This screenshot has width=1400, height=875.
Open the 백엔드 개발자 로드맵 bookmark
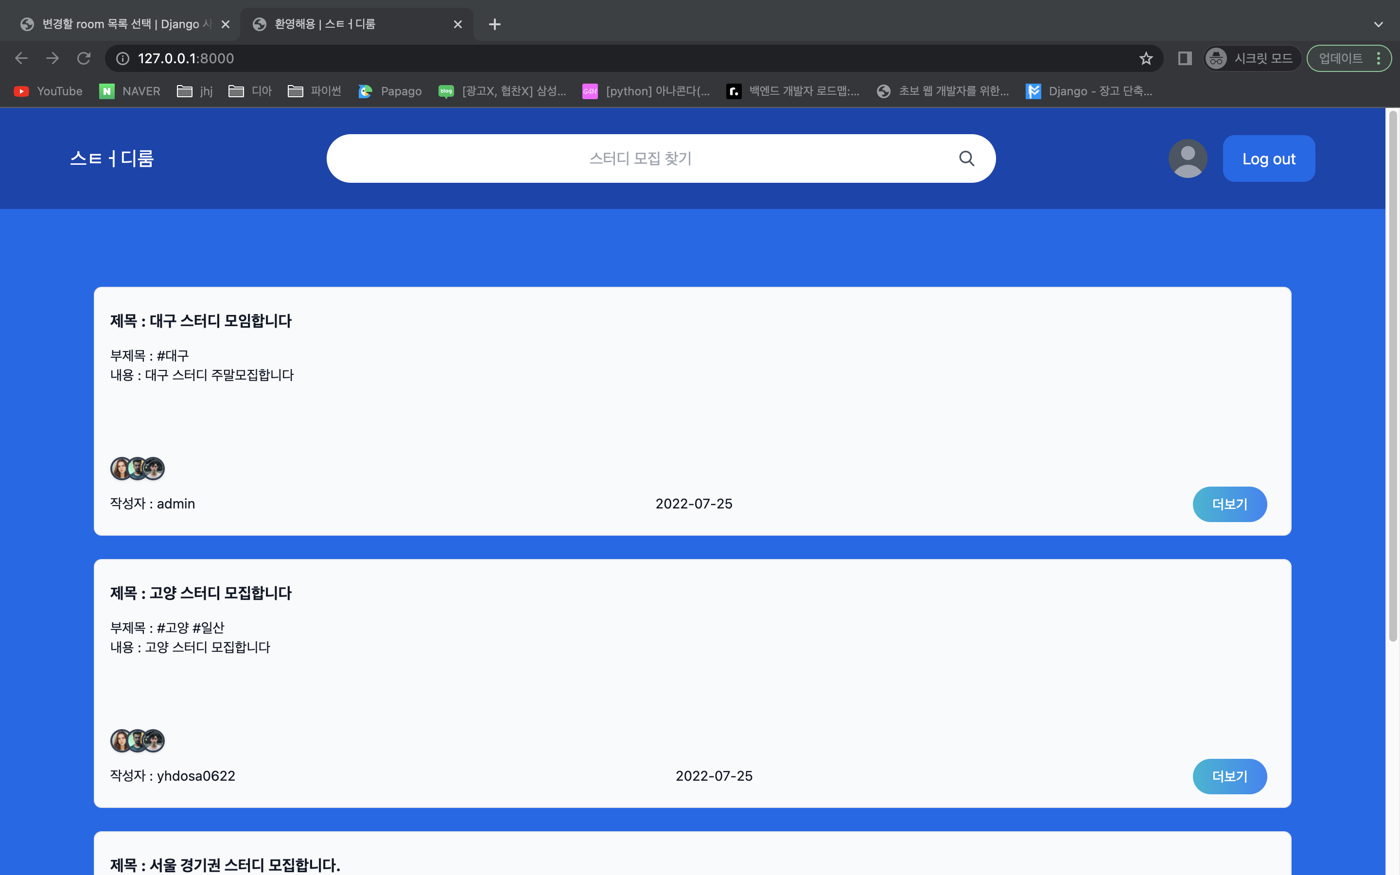[793, 91]
